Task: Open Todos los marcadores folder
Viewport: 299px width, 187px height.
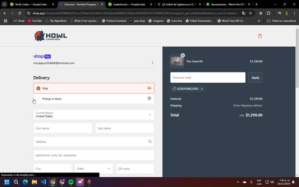Action: click(282, 21)
